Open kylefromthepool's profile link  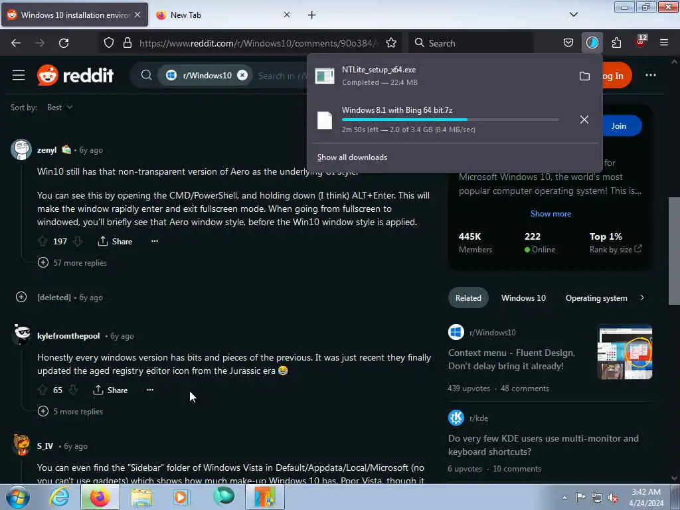[68, 335]
